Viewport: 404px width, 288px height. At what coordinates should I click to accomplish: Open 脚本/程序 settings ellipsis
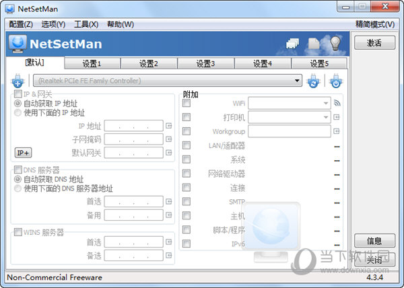coord(337,231)
